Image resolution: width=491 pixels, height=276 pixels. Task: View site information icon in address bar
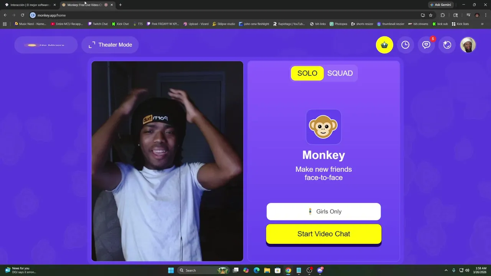[33, 15]
